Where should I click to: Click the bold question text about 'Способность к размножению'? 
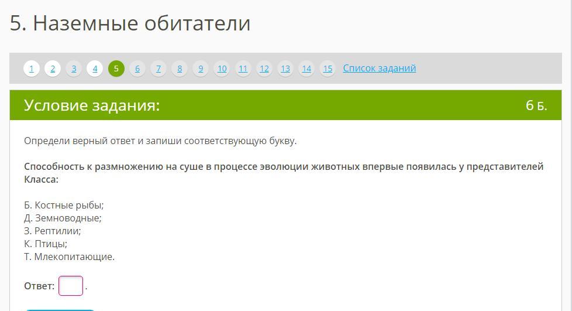284,173
